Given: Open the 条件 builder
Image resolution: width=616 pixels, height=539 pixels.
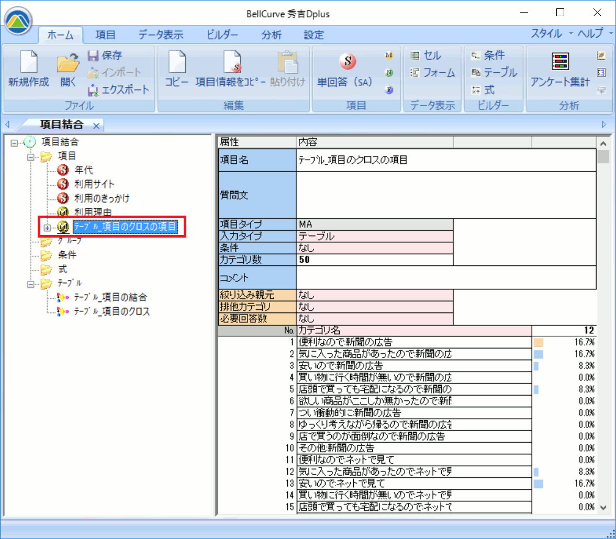Looking at the screenshot, I should (488, 55).
